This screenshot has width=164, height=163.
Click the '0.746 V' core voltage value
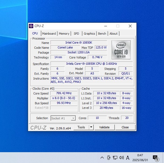click(x=97, y=57)
